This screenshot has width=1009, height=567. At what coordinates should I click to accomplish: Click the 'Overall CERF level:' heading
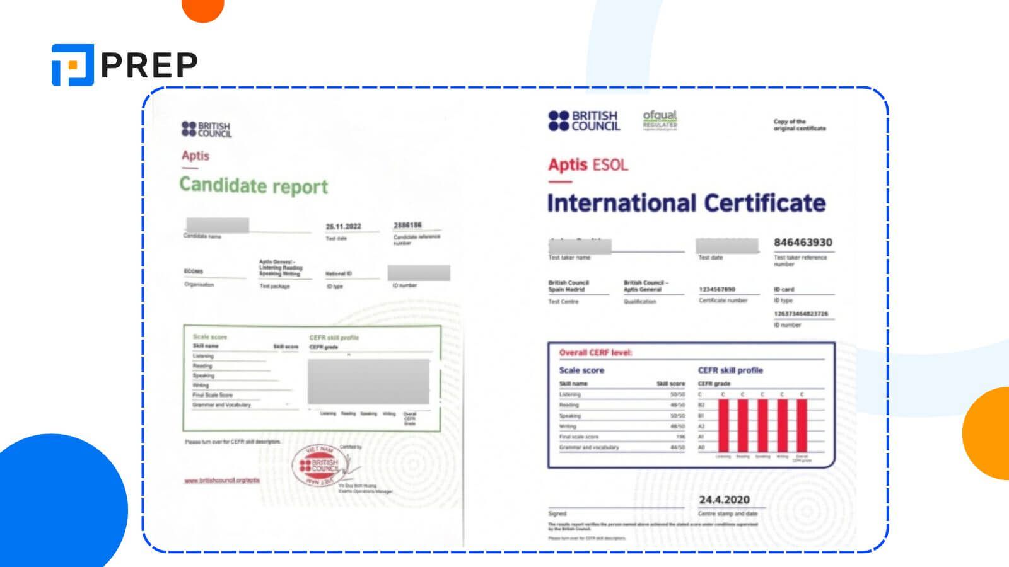(595, 353)
